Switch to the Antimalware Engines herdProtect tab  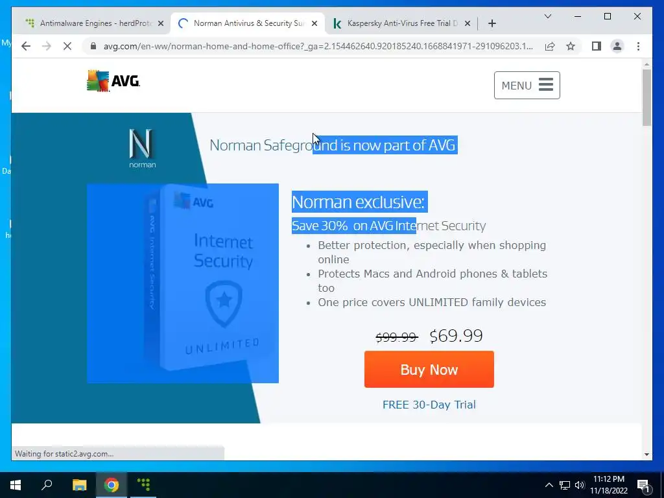pyautogui.click(x=94, y=23)
